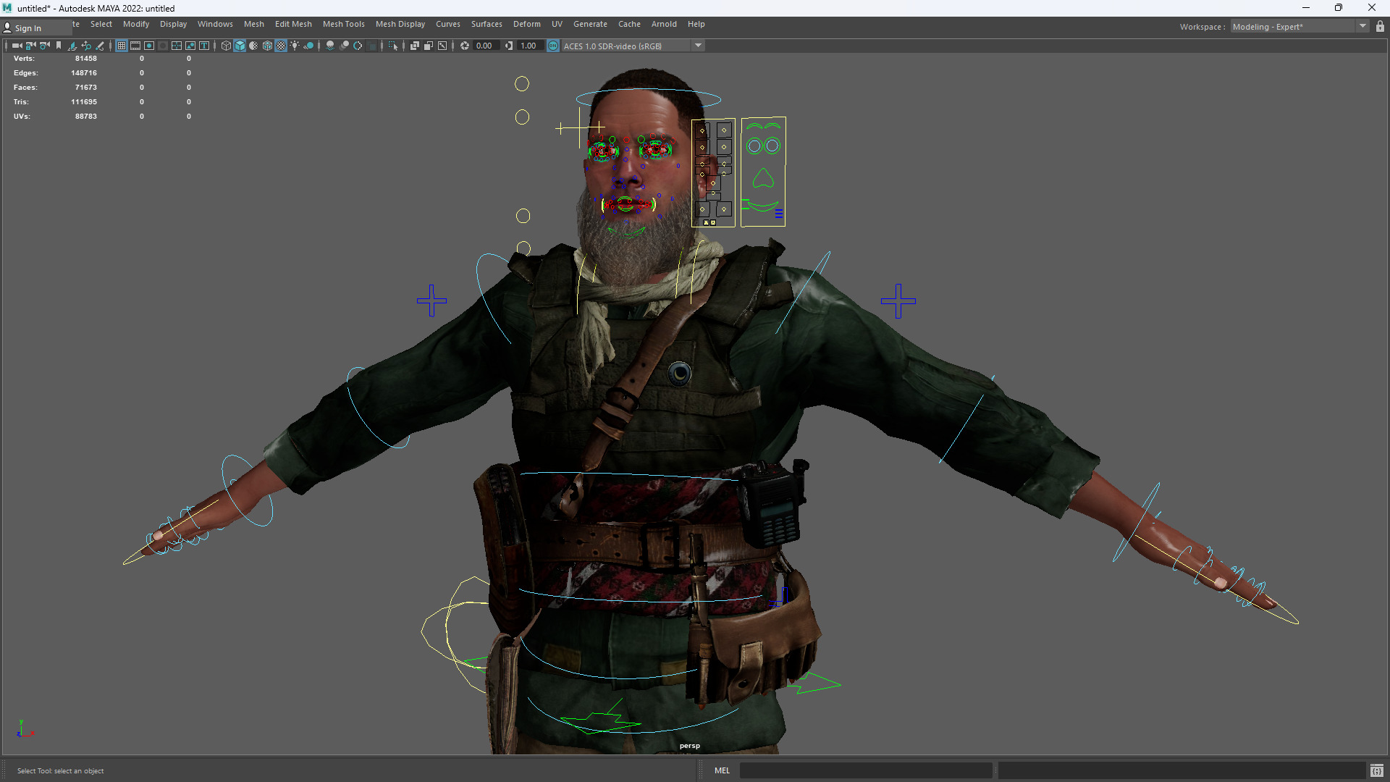The width and height of the screenshot is (1390, 782).
Task: Toggle the Resolution Gate display
Action: (149, 46)
